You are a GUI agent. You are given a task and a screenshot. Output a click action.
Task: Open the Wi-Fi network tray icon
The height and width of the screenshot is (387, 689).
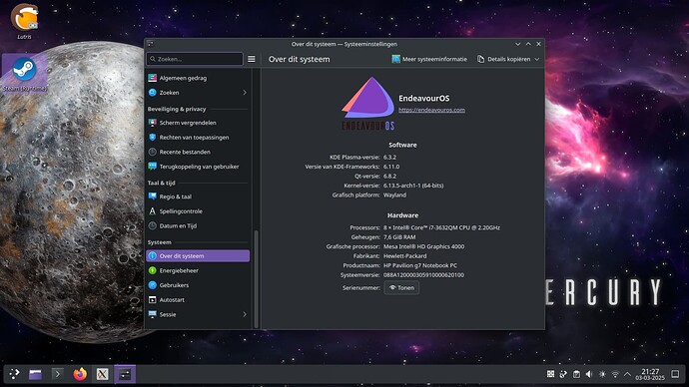pos(615,374)
